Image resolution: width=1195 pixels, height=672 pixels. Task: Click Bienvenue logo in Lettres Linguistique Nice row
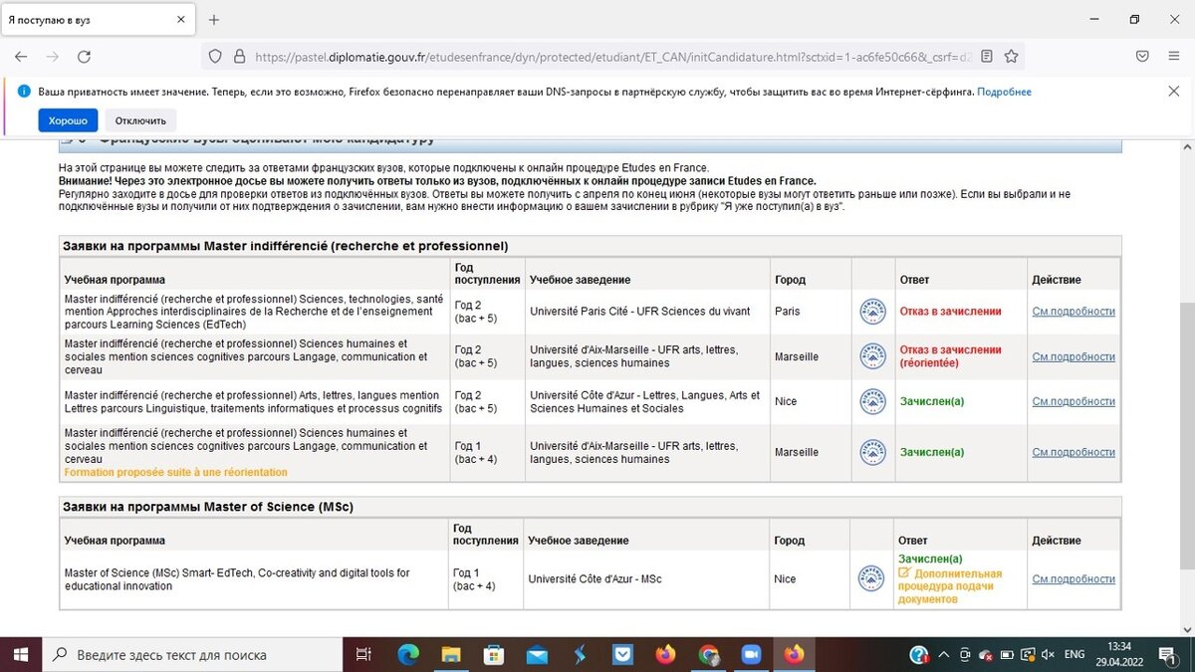(872, 401)
